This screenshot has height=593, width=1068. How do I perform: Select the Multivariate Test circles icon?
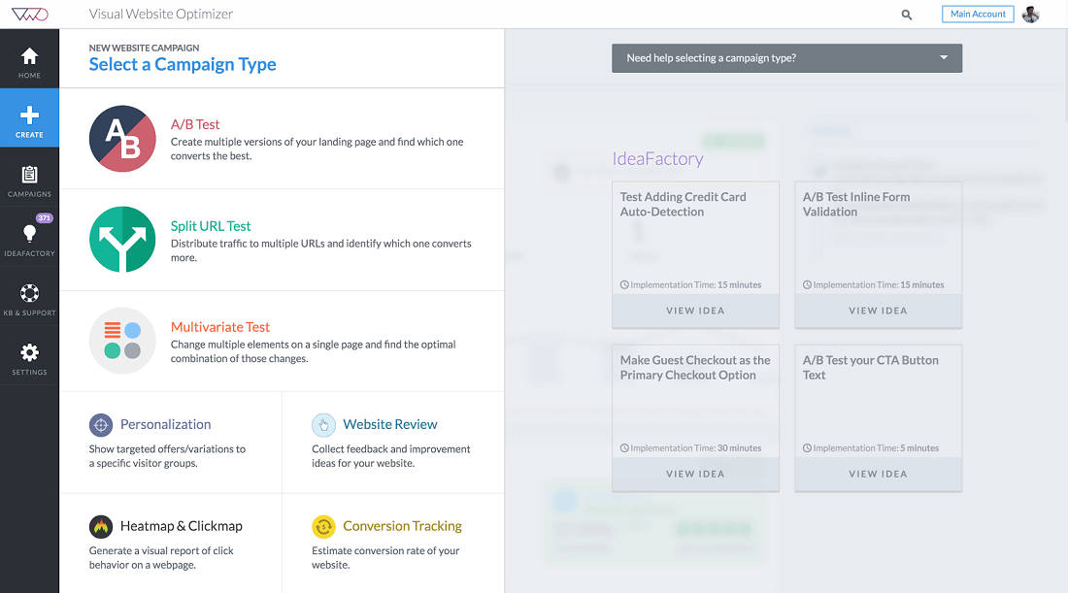(121, 342)
